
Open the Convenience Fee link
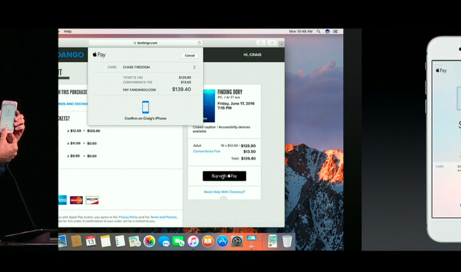coord(207,151)
